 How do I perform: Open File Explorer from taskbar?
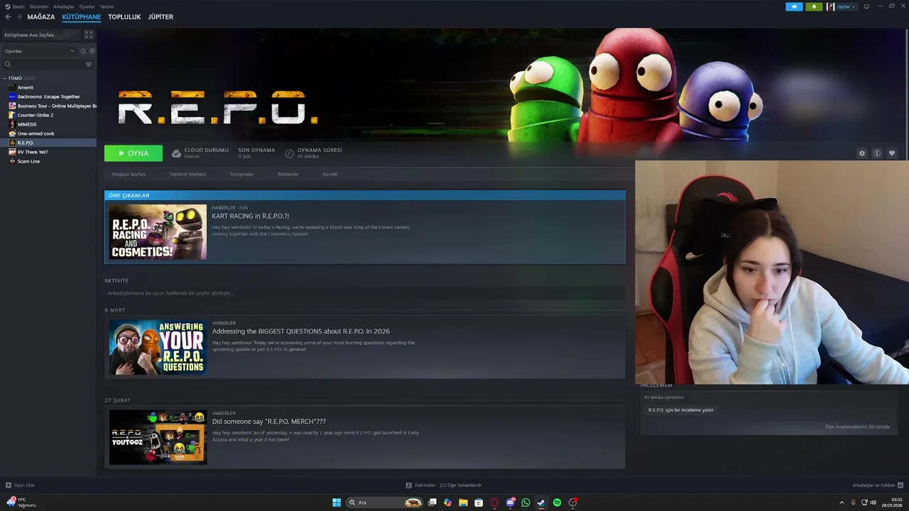point(463,502)
